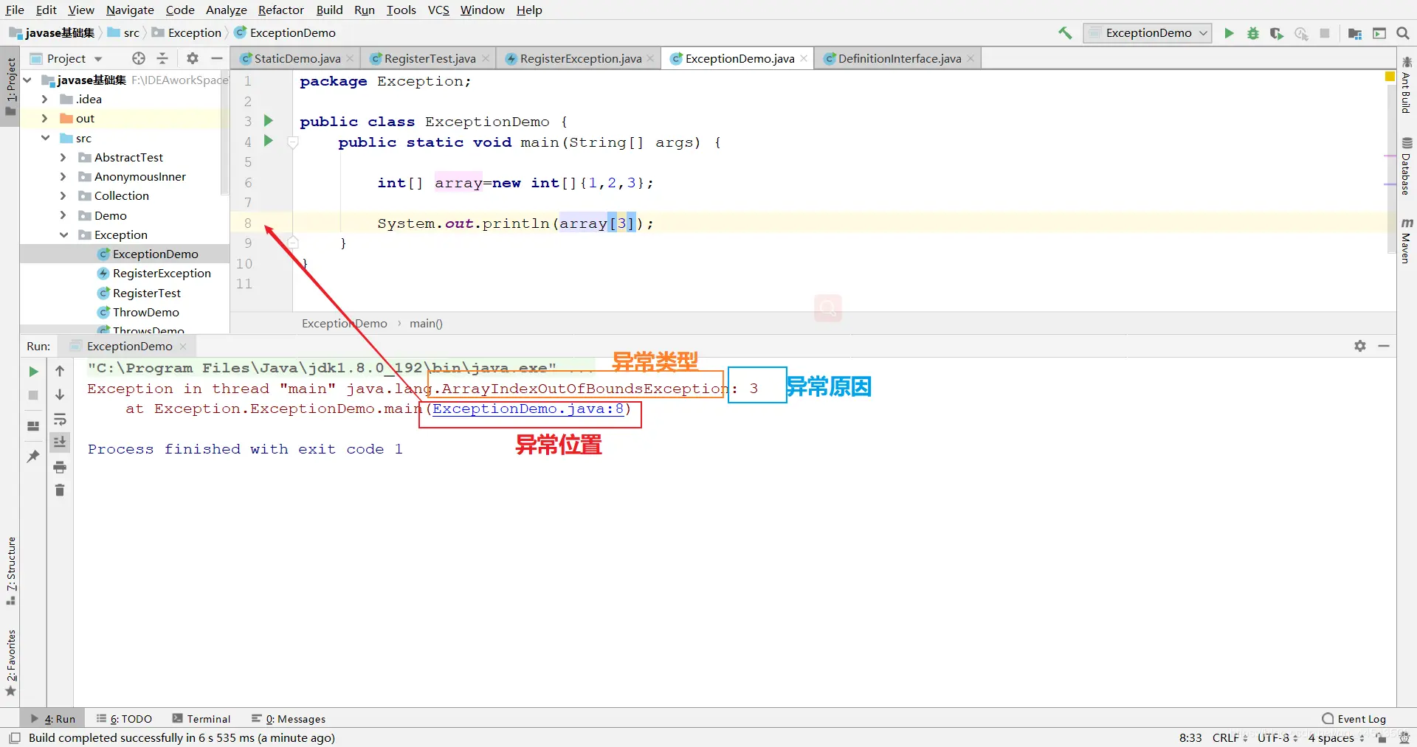Fold the main method at line 4
The height and width of the screenshot is (747, 1417).
click(x=293, y=142)
